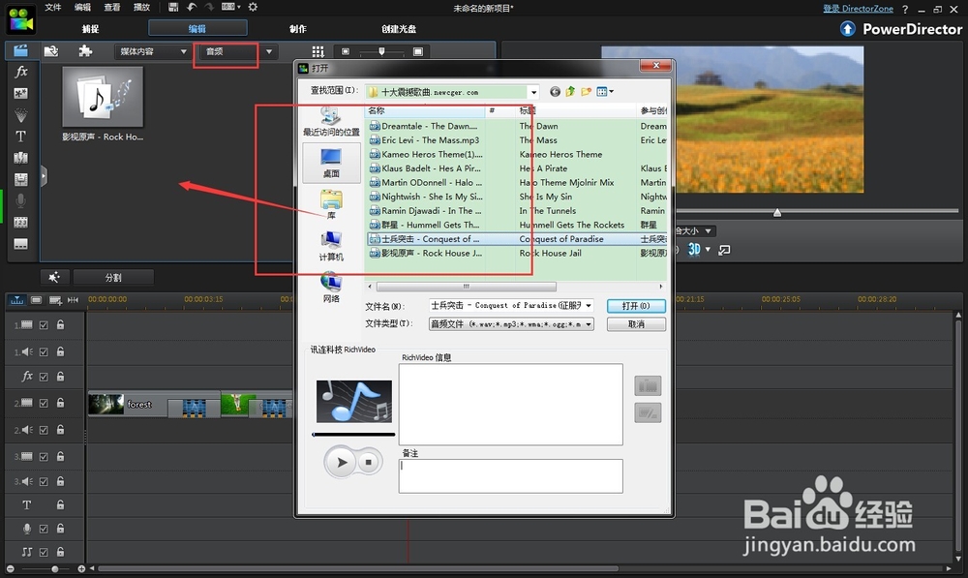This screenshot has width=968, height=578.
Task: Open the Effect Room fx icon
Action: click(x=21, y=72)
